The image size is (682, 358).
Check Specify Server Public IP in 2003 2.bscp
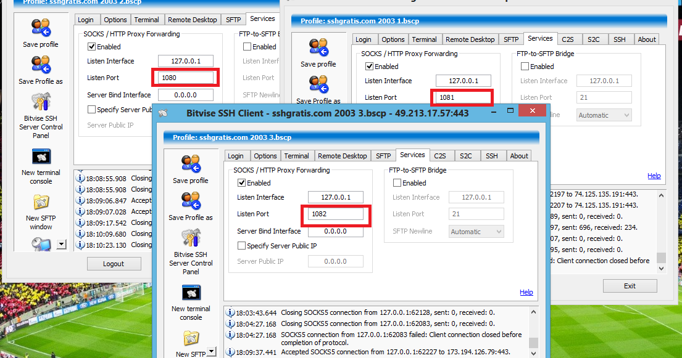coord(92,110)
